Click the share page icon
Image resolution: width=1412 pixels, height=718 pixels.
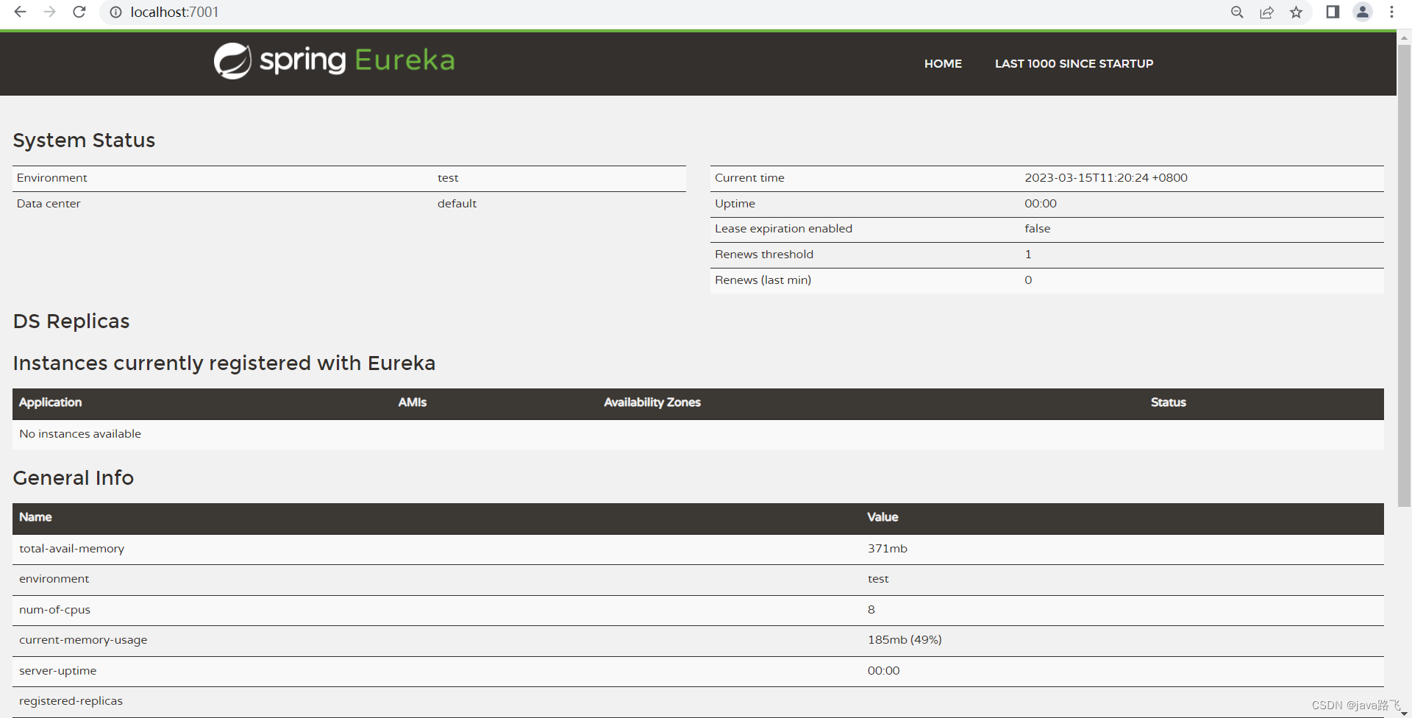(1266, 13)
